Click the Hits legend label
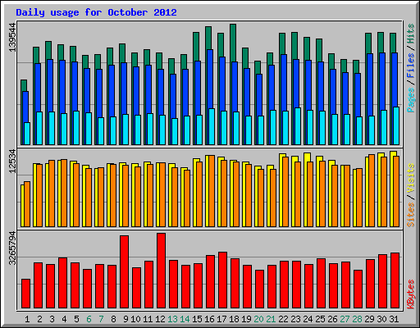The height and width of the screenshot is (328, 420). 411,34
